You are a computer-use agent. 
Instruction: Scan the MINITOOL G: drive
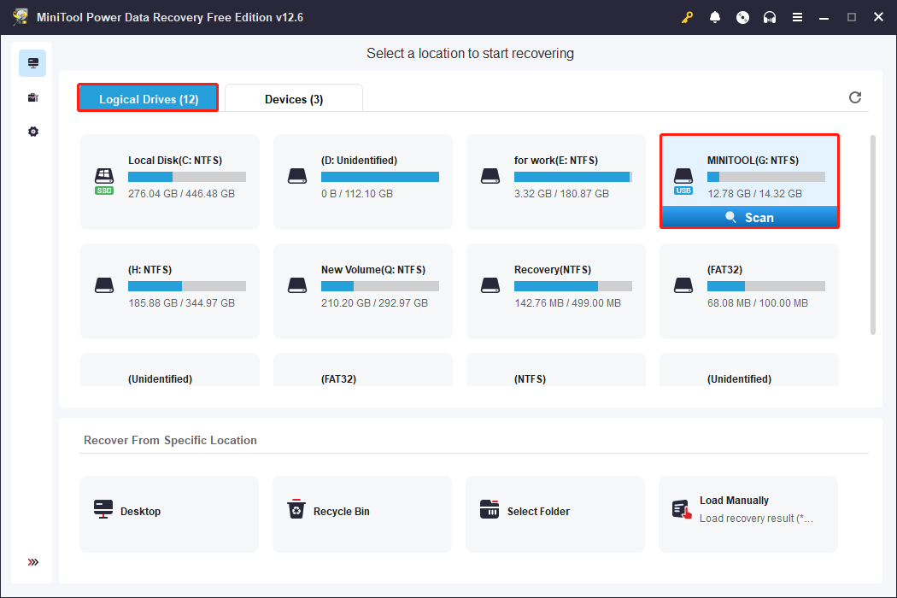point(749,217)
